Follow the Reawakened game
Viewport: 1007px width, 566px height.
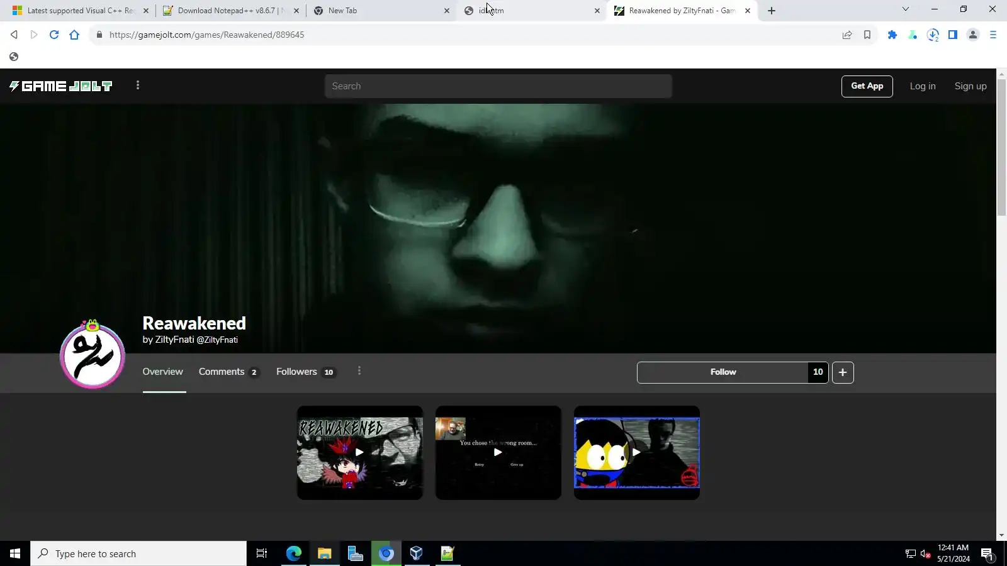tap(723, 372)
